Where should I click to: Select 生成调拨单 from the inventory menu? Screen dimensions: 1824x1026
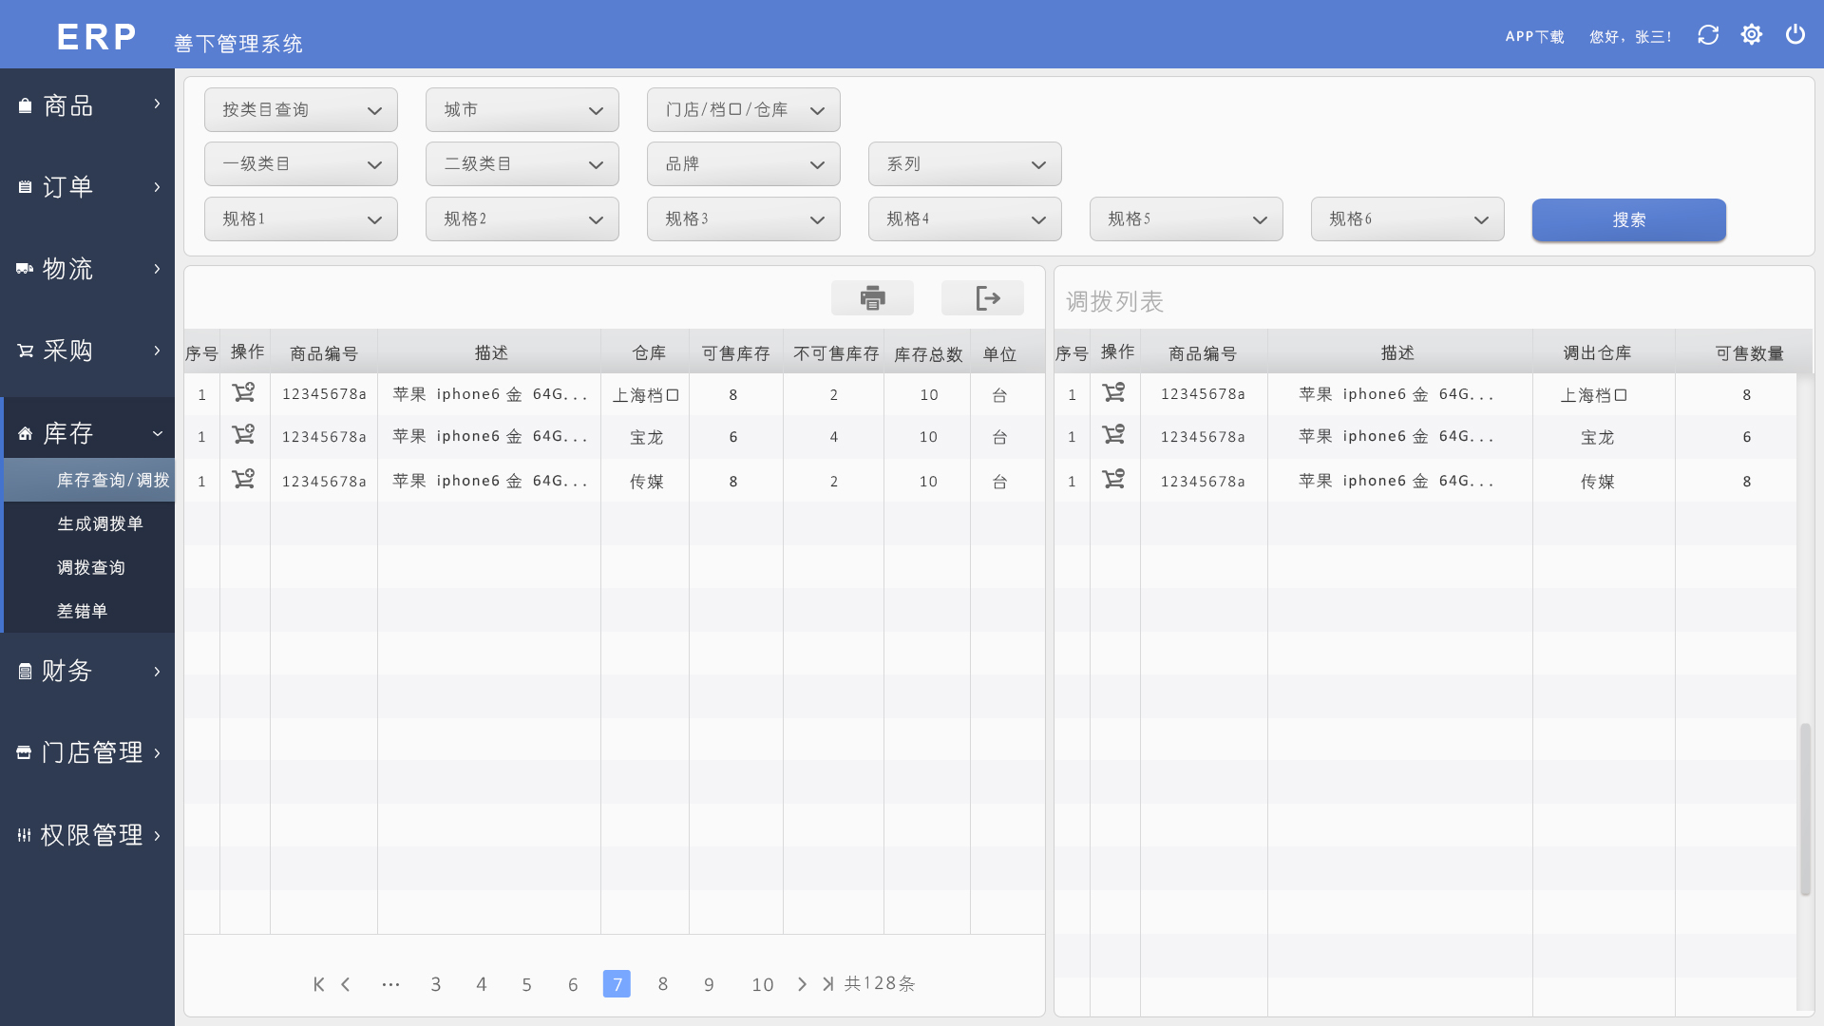100,523
